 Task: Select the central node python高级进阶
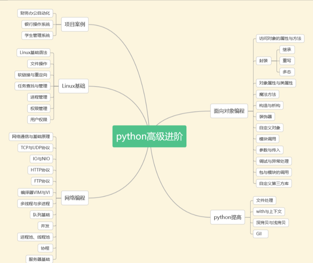tap(149, 136)
